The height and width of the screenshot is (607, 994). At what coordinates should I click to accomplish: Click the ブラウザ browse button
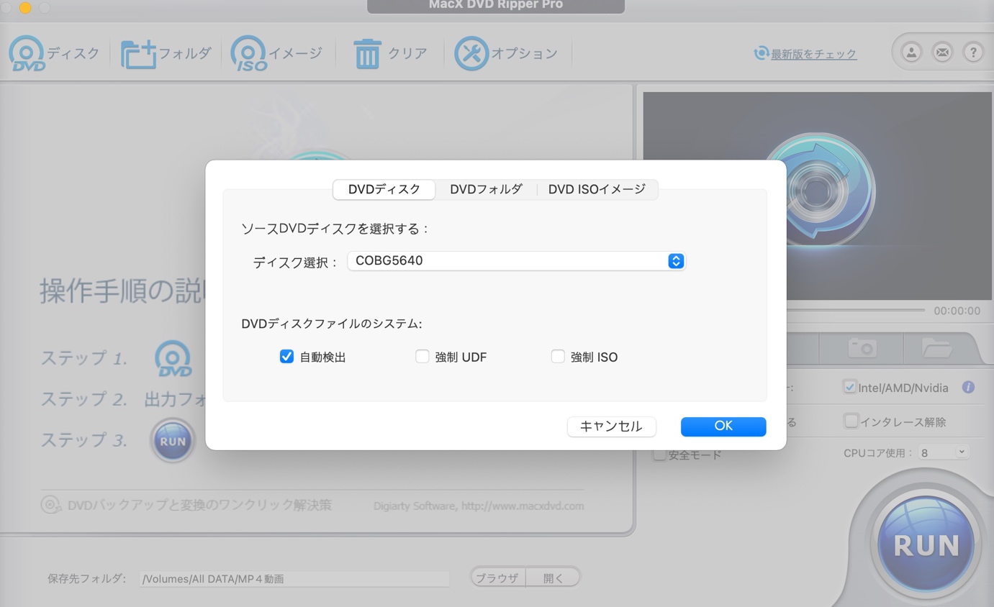(498, 578)
